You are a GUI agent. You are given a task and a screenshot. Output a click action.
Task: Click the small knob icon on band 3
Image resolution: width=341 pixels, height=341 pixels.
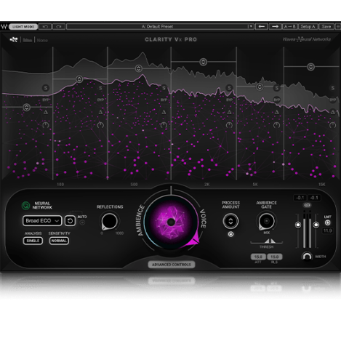pyautogui.click(x=164, y=125)
